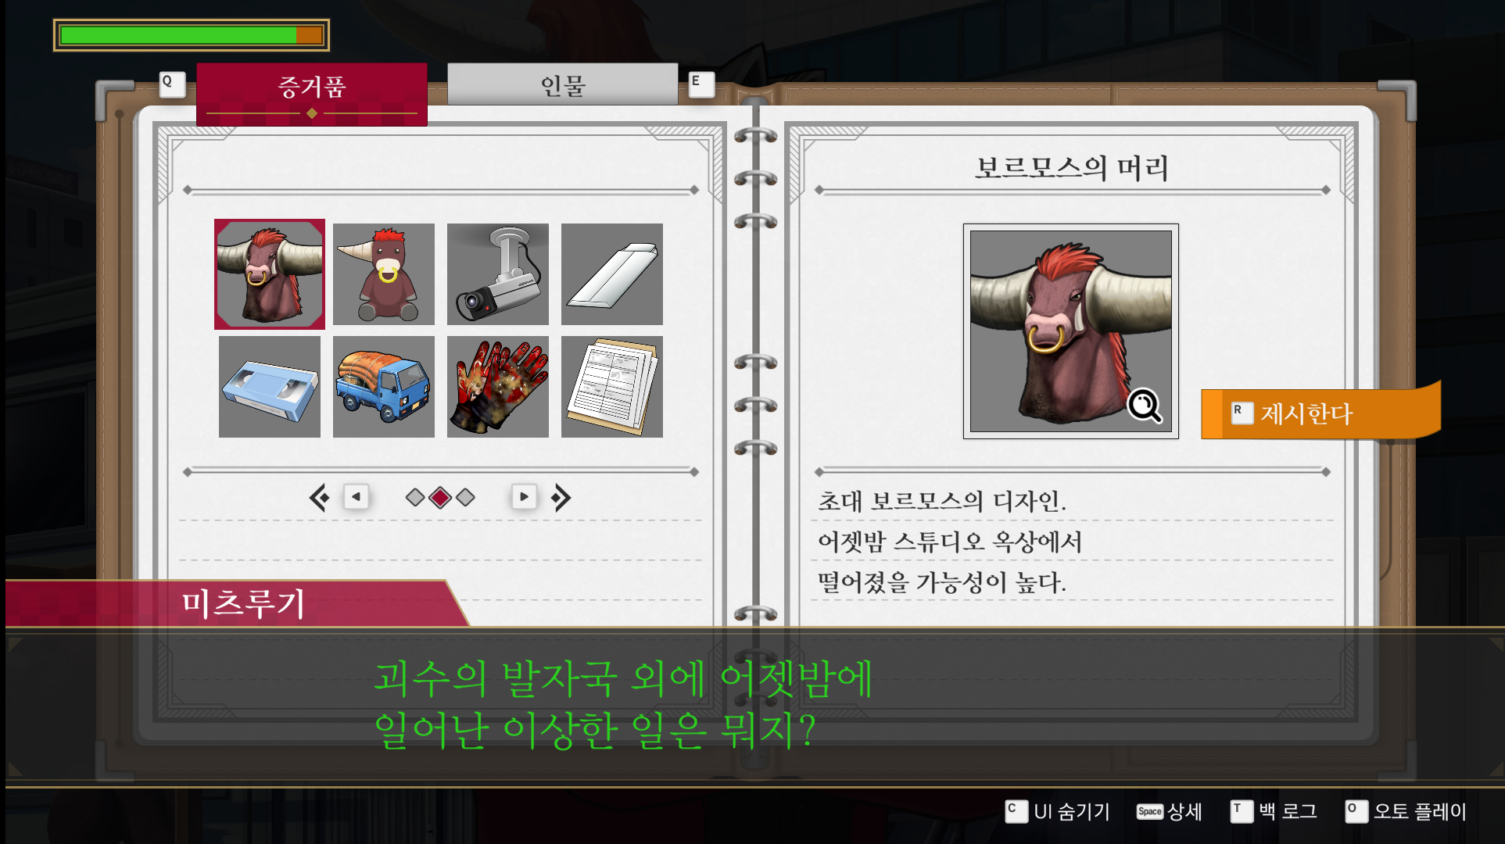Jump to third page indicator diamond
This screenshot has width=1505, height=844.
(466, 497)
